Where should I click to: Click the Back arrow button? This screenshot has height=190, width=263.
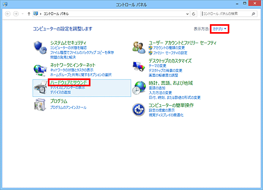coord(8,14)
